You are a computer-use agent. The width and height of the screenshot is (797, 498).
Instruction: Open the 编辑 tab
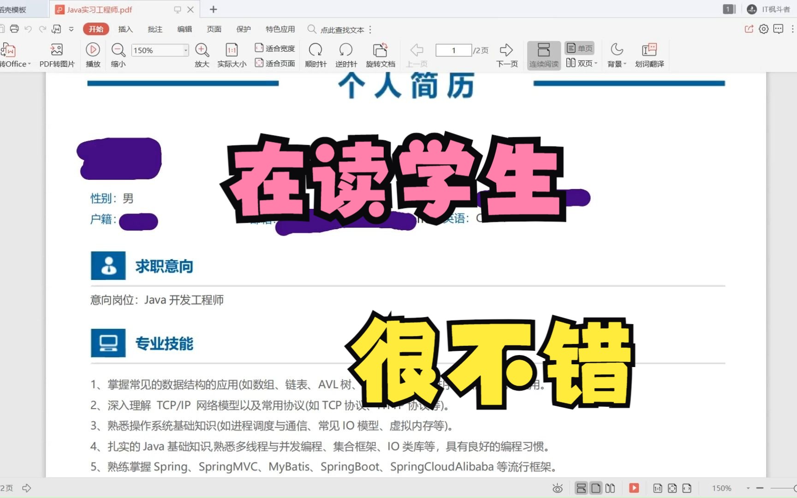(x=184, y=29)
